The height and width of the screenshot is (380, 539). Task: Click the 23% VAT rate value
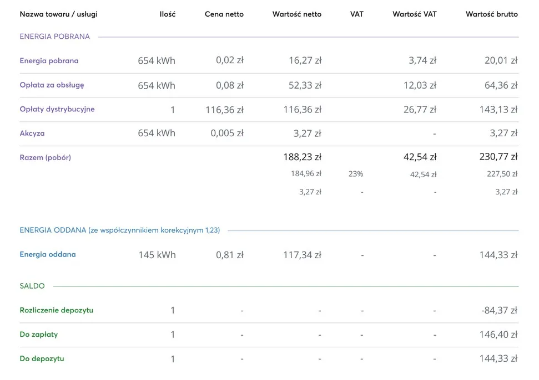coord(356,174)
